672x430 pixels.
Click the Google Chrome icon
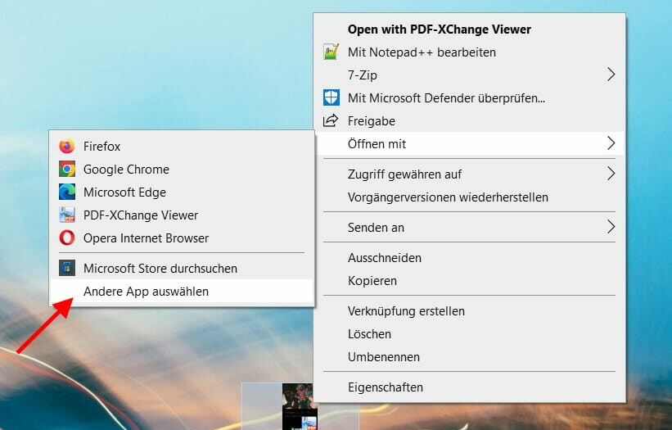67,169
